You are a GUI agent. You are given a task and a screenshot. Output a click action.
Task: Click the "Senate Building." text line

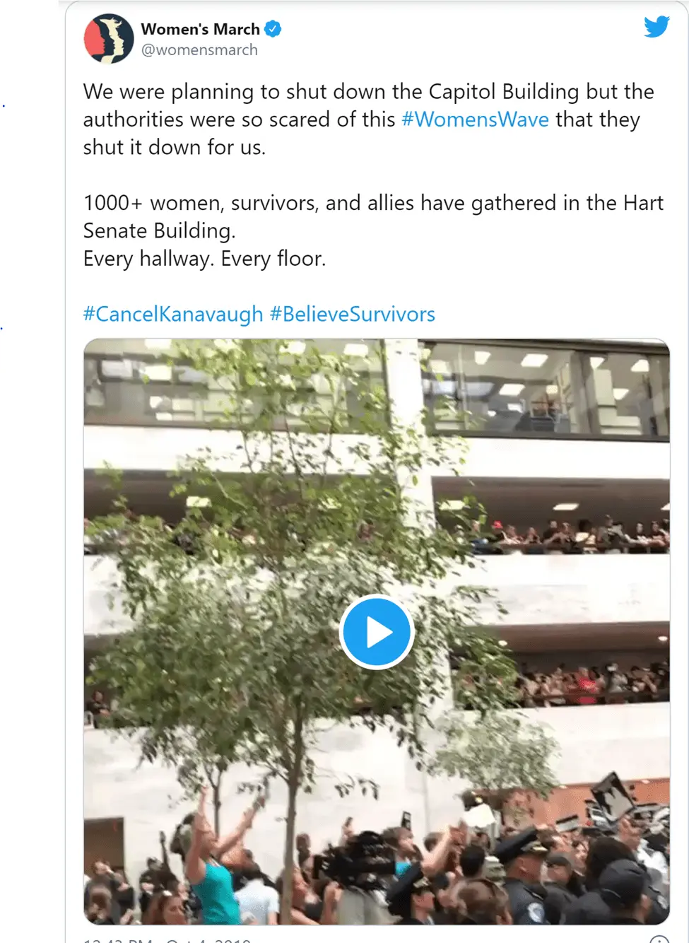159,231
